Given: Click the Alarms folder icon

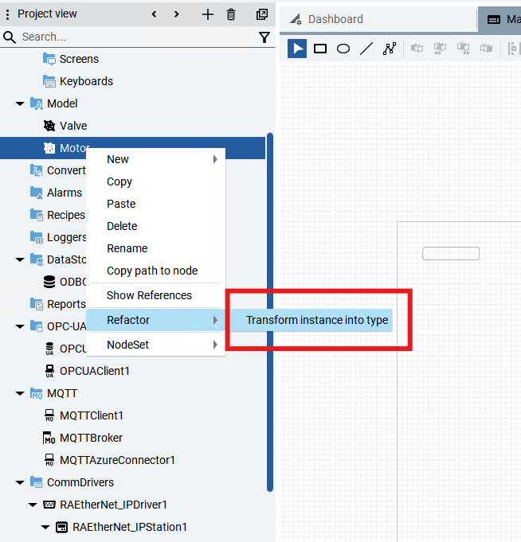Looking at the screenshot, I should pyautogui.click(x=37, y=193).
